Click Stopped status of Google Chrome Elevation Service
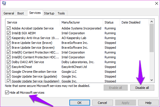 point(110,72)
